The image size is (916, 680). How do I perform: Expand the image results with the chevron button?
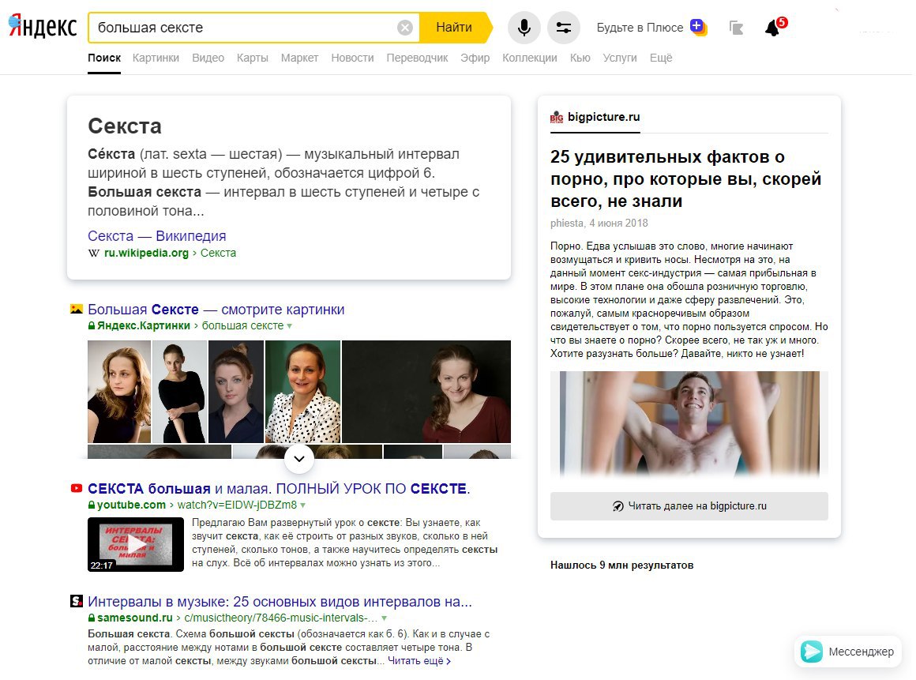[299, 459]
